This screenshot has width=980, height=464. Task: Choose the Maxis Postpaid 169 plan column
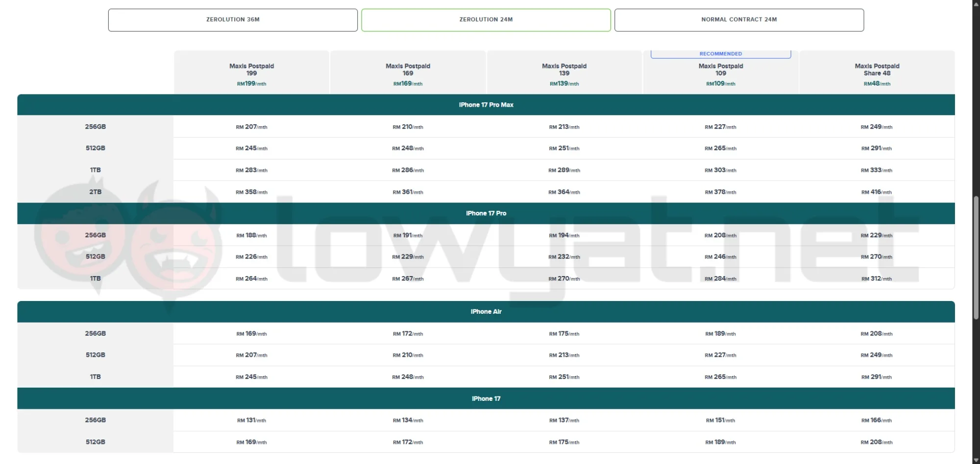pyautogui.click(x=408, y=72)
